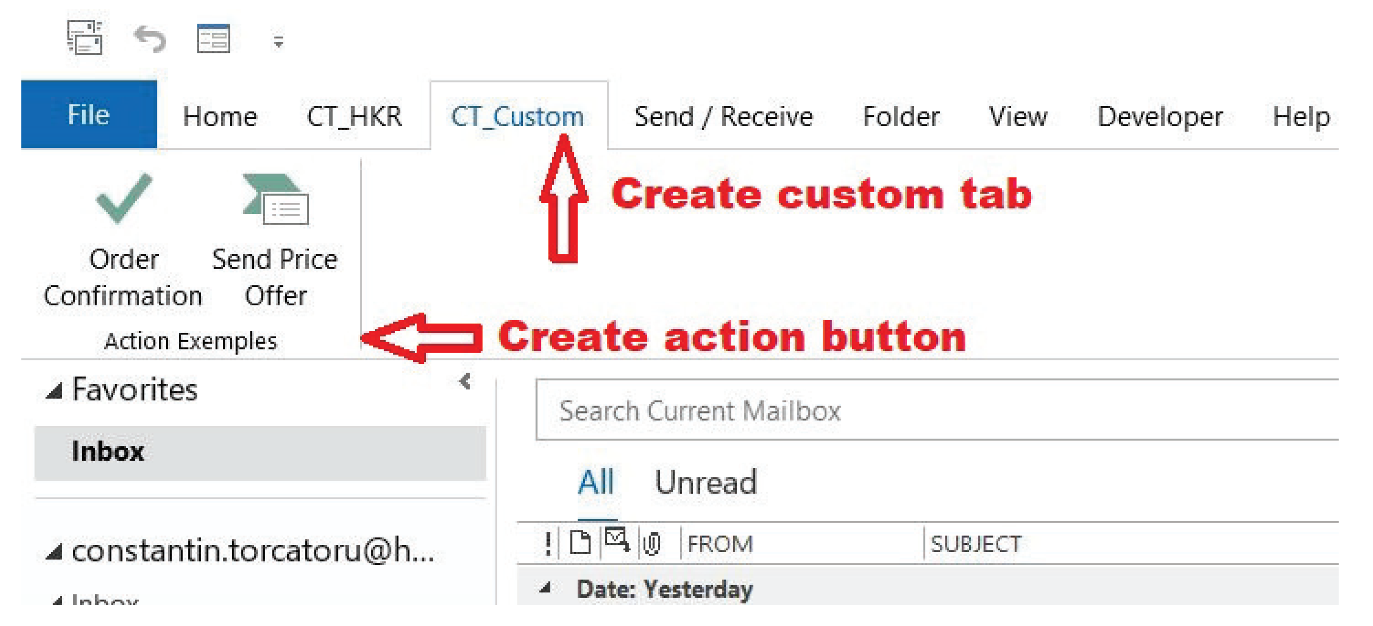Collapse the constantin.torcatoru account tree
Image resolution: width=1373 pixels, height=626 pixels.
tap(54, 553)
